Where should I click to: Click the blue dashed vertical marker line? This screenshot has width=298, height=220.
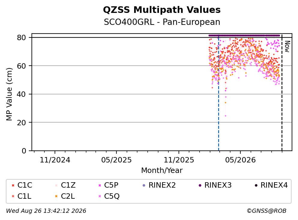(218, 93)
